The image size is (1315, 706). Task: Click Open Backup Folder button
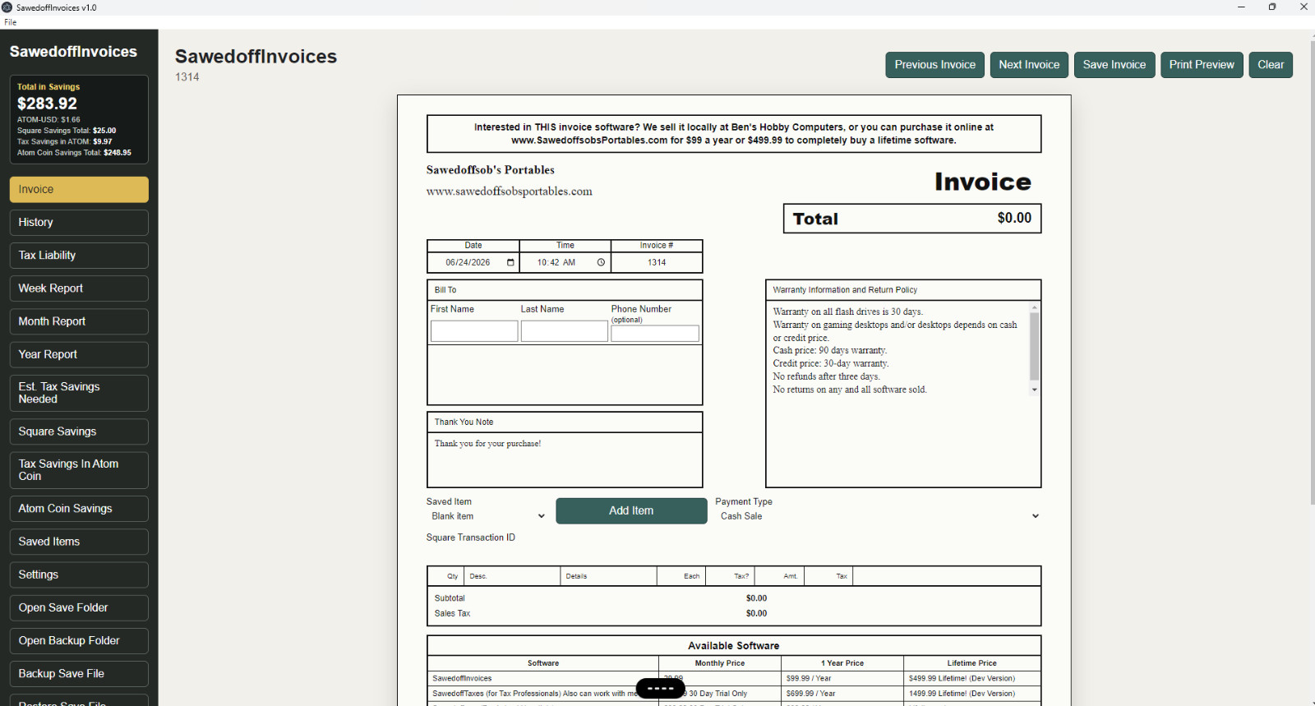[x=79, y=640]
